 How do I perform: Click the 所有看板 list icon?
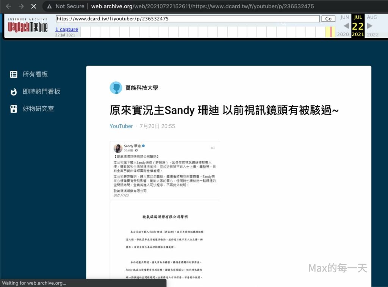click(14, 74)
